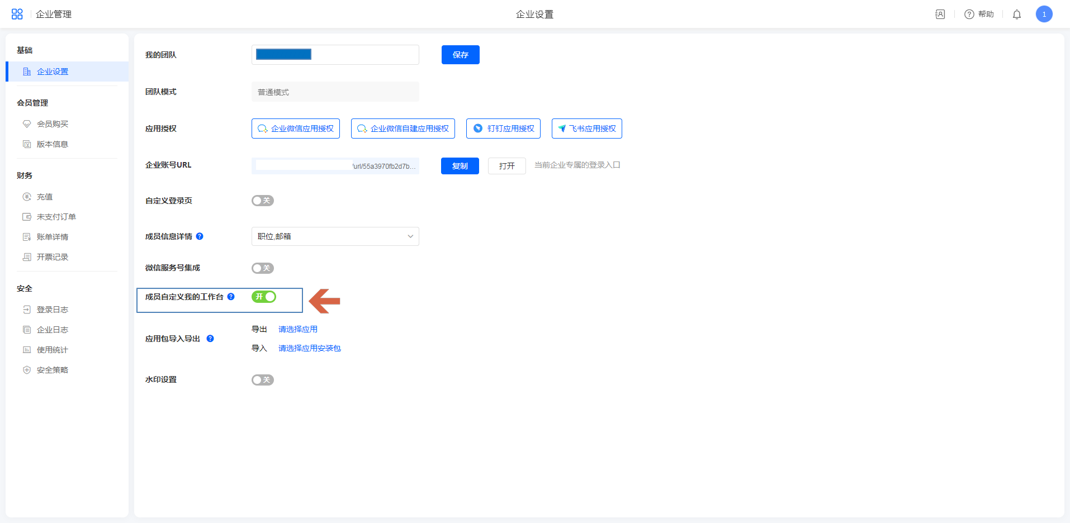Click help icon beside 成员自定义我的工作台
Image resolution: width=1070 pixels, height=523 pixels.
click(231, 297)
